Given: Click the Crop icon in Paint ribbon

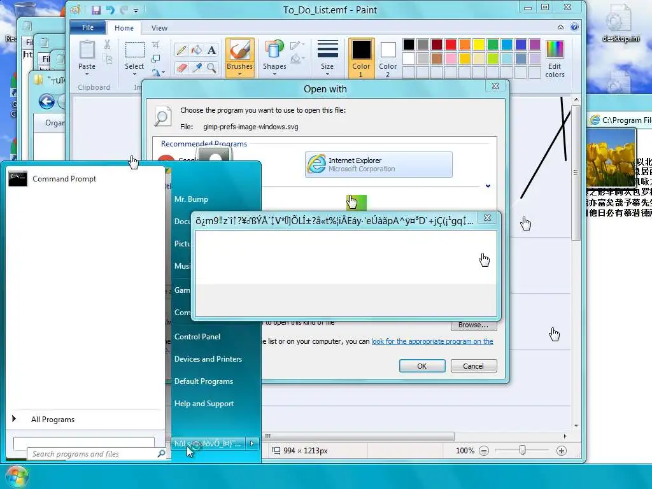Looking at the screenshot, I should click(x=155, y=45).
